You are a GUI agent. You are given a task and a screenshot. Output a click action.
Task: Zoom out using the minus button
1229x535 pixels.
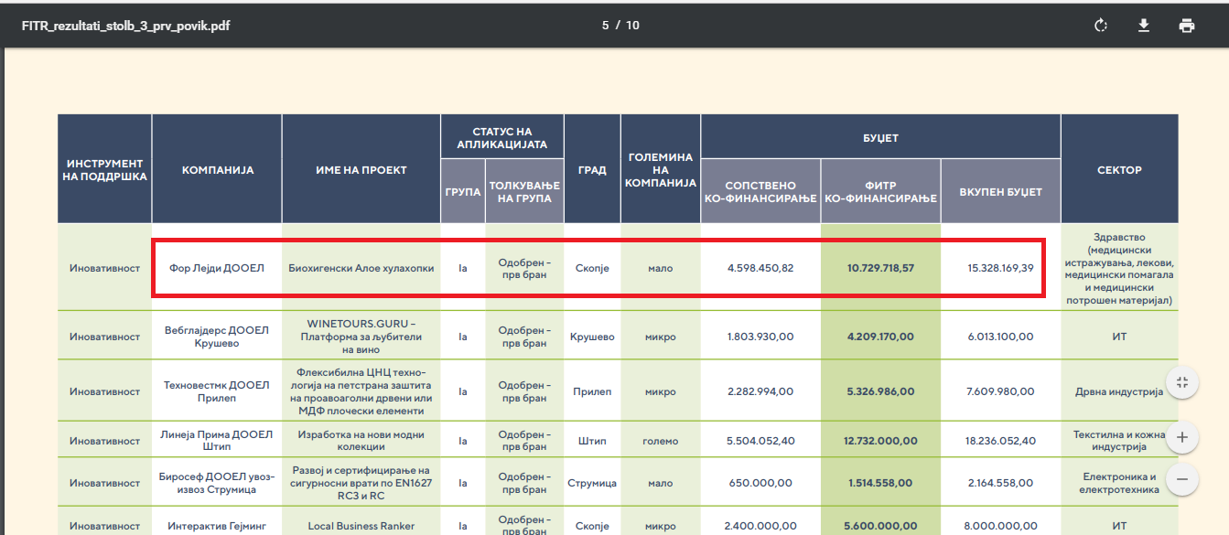(1182, 478)
